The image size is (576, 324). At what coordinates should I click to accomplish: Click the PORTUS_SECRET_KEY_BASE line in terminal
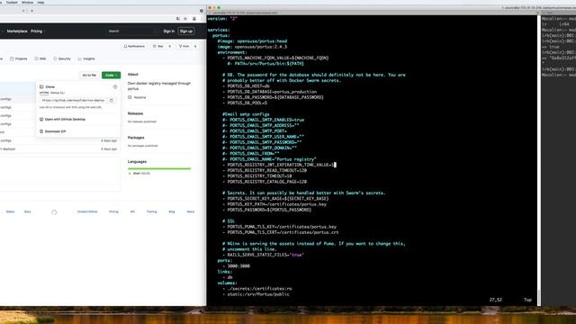click(x=275, y=198)
